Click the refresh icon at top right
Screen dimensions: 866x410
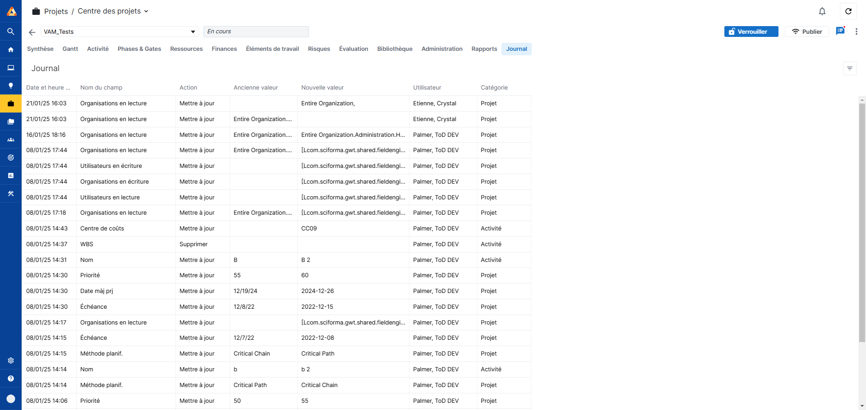point(848,11)
